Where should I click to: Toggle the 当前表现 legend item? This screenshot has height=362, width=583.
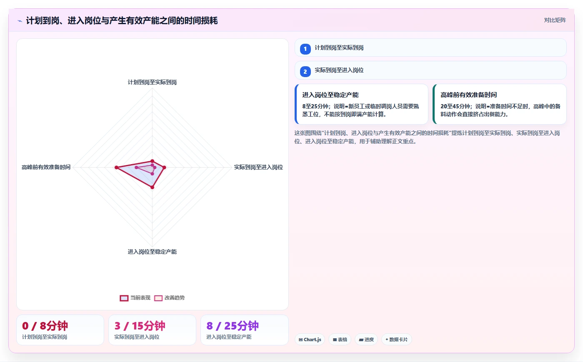coord(135,298)
